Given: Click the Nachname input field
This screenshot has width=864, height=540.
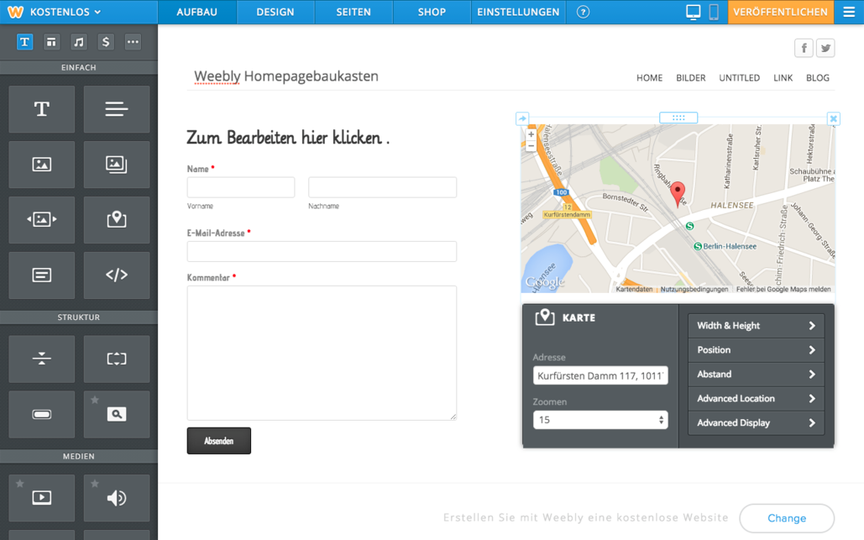Looking at the screenshot, I should 382,187.
